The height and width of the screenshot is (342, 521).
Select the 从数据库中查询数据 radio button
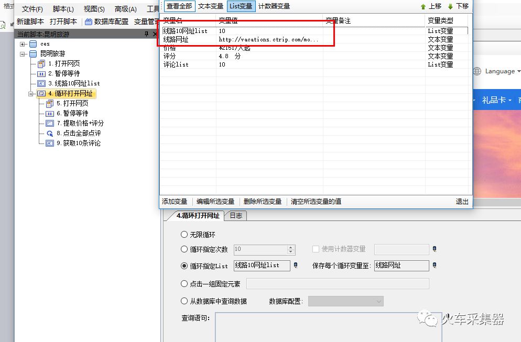[x=184, y=301]
